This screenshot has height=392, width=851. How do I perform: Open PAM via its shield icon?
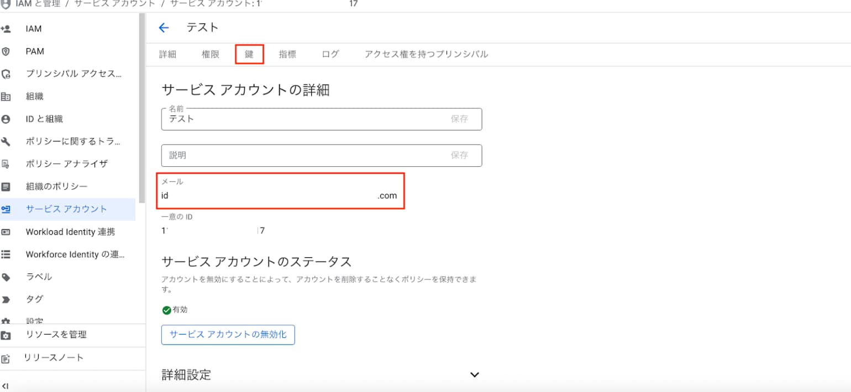click(x=6, y=51)
